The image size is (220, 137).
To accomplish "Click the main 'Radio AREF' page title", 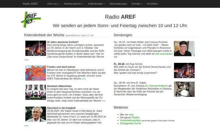I will point(120,17).
